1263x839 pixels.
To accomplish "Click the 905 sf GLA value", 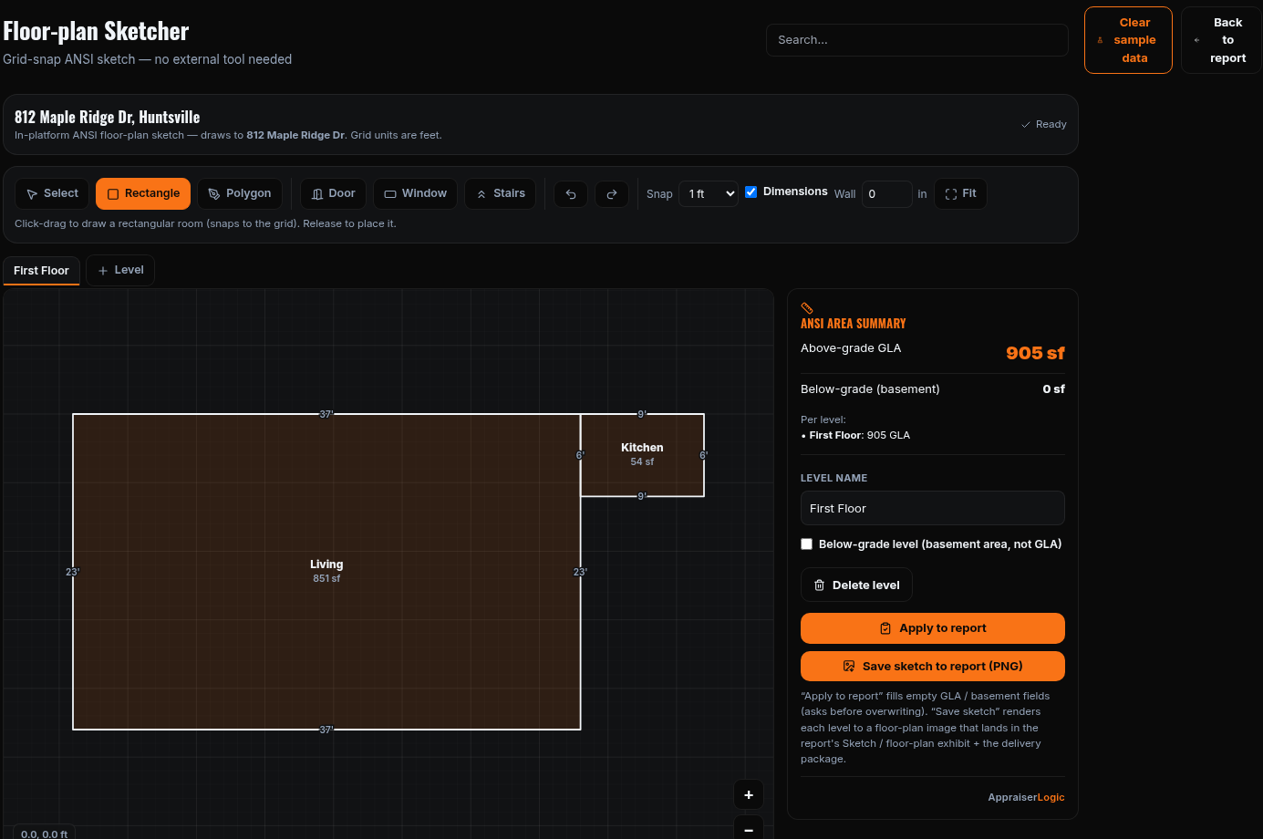I will (1035, 353).
